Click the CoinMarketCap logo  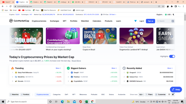pyautogui.click(x=19, y=21)
